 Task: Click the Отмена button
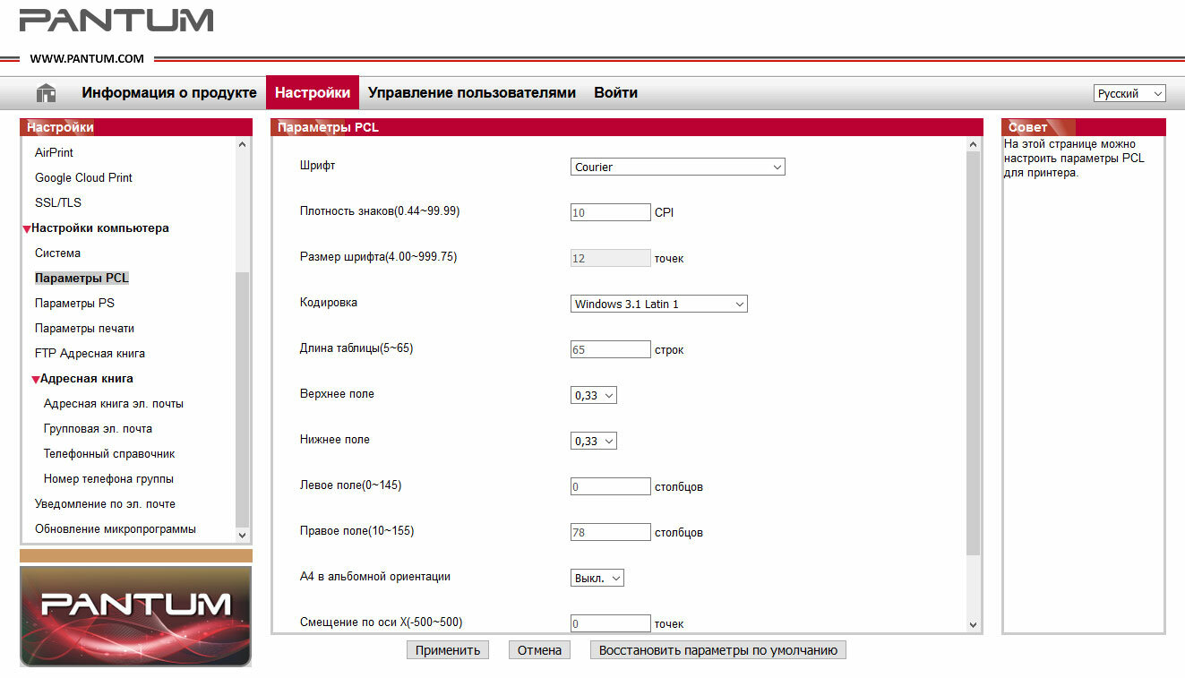(x=539, y=650)
